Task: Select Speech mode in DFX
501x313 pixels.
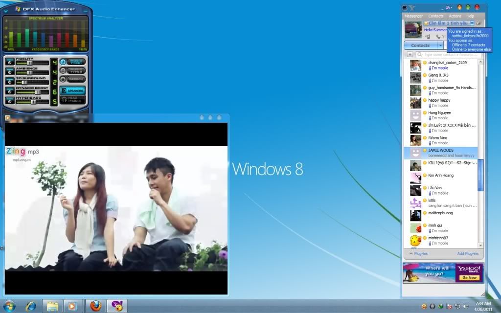Action: point(73,79)
